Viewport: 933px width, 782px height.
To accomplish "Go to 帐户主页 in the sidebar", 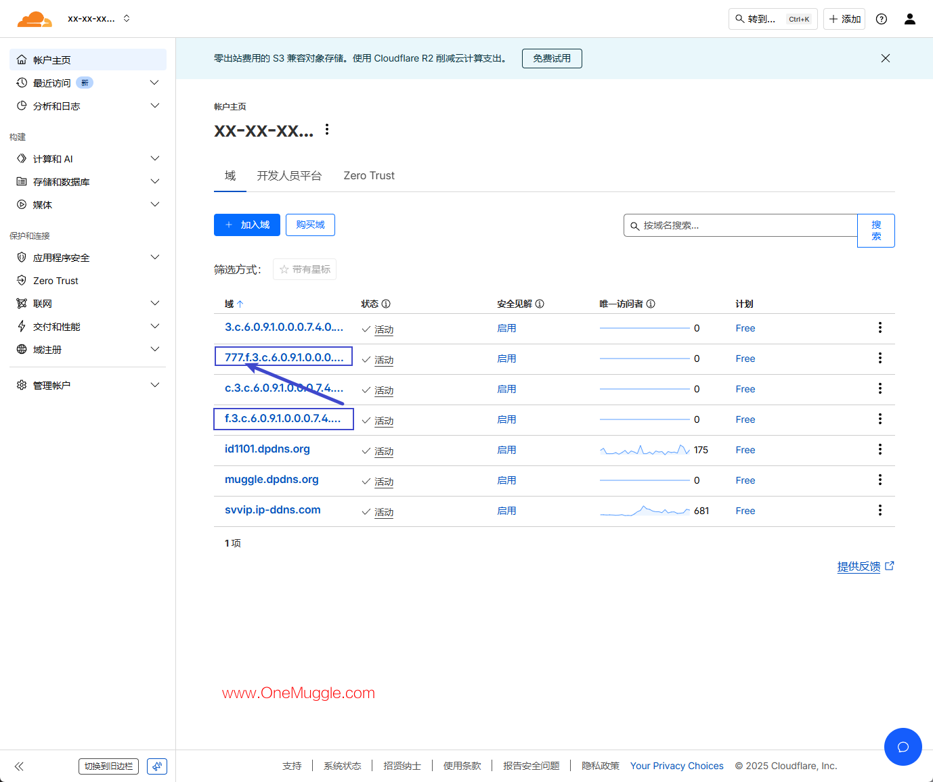I will (x=88, y=60).
